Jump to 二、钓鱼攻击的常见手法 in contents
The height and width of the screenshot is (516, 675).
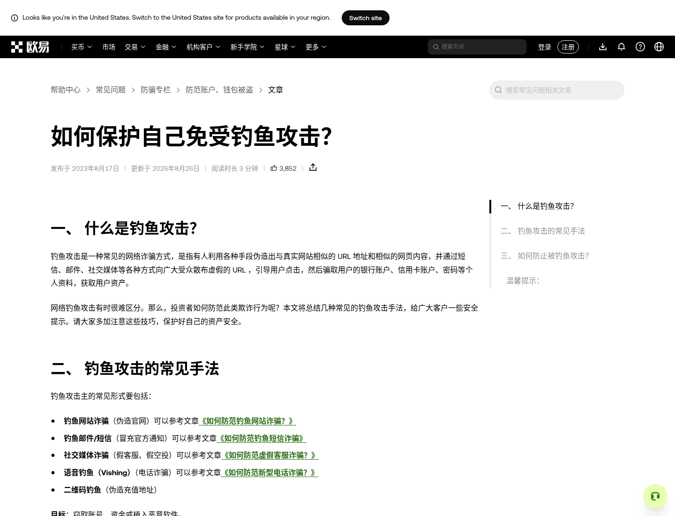(x=543, y=231)
